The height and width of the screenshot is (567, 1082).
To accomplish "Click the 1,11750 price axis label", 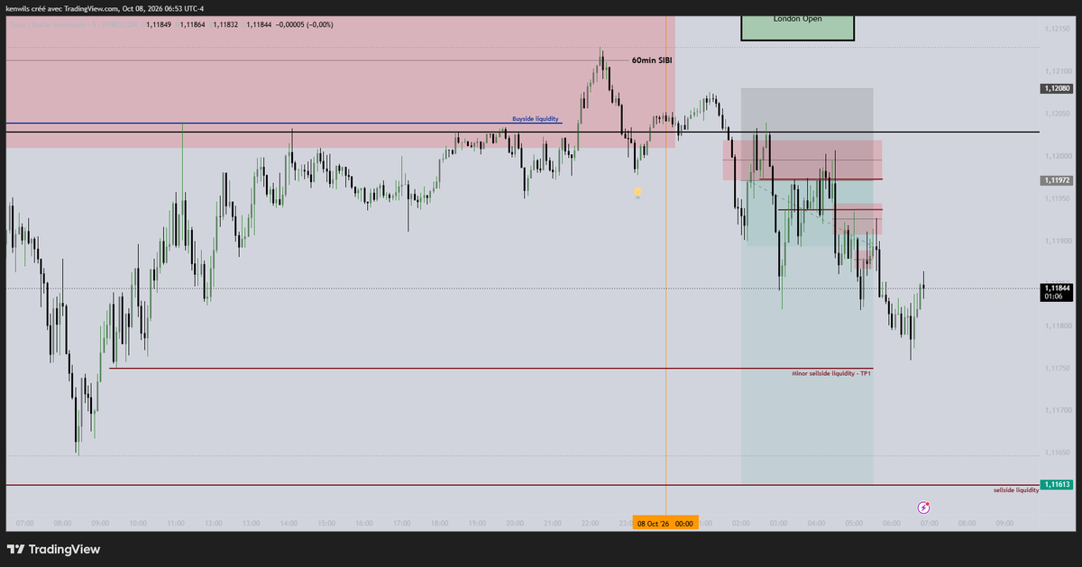I will (x=1057, y=368).
